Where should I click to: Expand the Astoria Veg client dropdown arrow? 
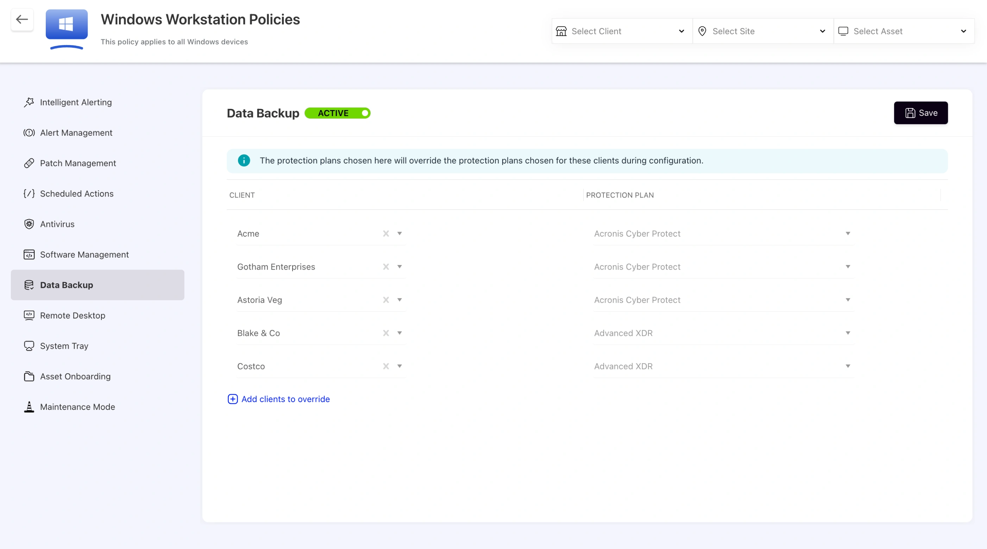tap(400, 300)
